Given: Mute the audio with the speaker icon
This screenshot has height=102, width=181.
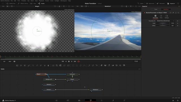Looking at the screenshot, I should pos(14,61).
